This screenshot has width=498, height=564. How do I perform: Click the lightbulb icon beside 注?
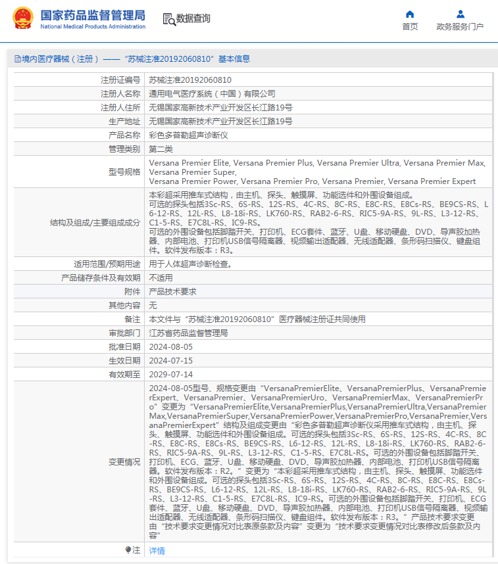[128, 550]
